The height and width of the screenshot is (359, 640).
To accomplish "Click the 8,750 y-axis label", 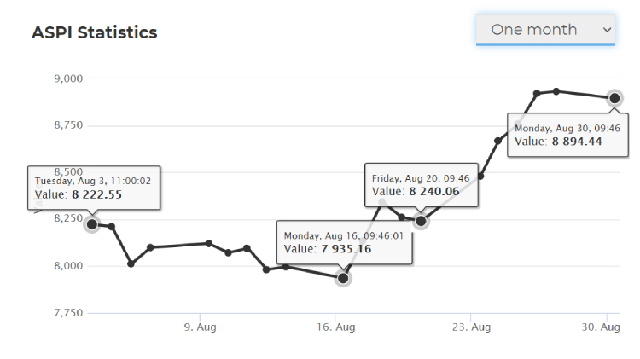I will [68, 124].
